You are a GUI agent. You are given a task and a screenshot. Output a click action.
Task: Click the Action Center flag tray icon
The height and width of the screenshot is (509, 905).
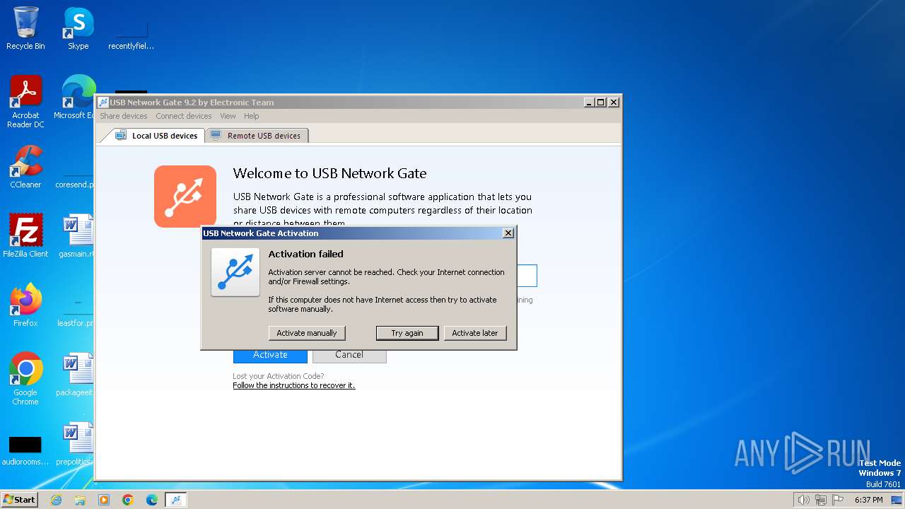(x=838, y=500)
